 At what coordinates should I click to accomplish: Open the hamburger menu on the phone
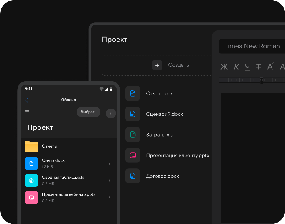click(27, 112)
